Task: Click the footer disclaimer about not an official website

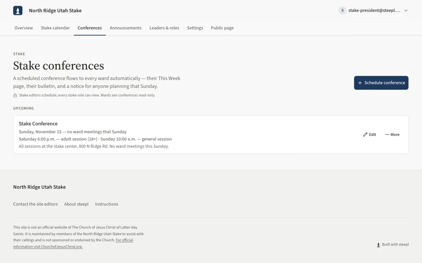Action: pyautogui.click(x=78, y=237)
